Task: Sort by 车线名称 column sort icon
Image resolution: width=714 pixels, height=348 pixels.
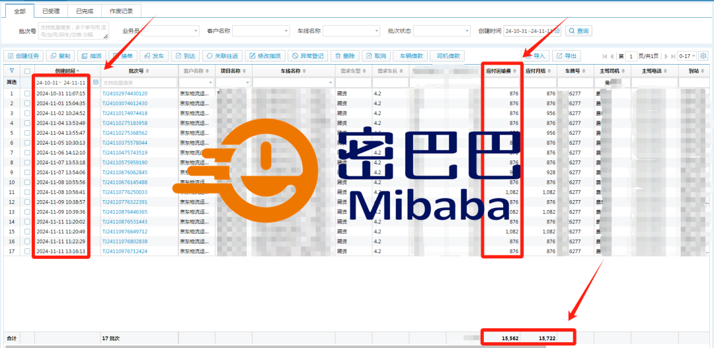Action: point(304,71)
